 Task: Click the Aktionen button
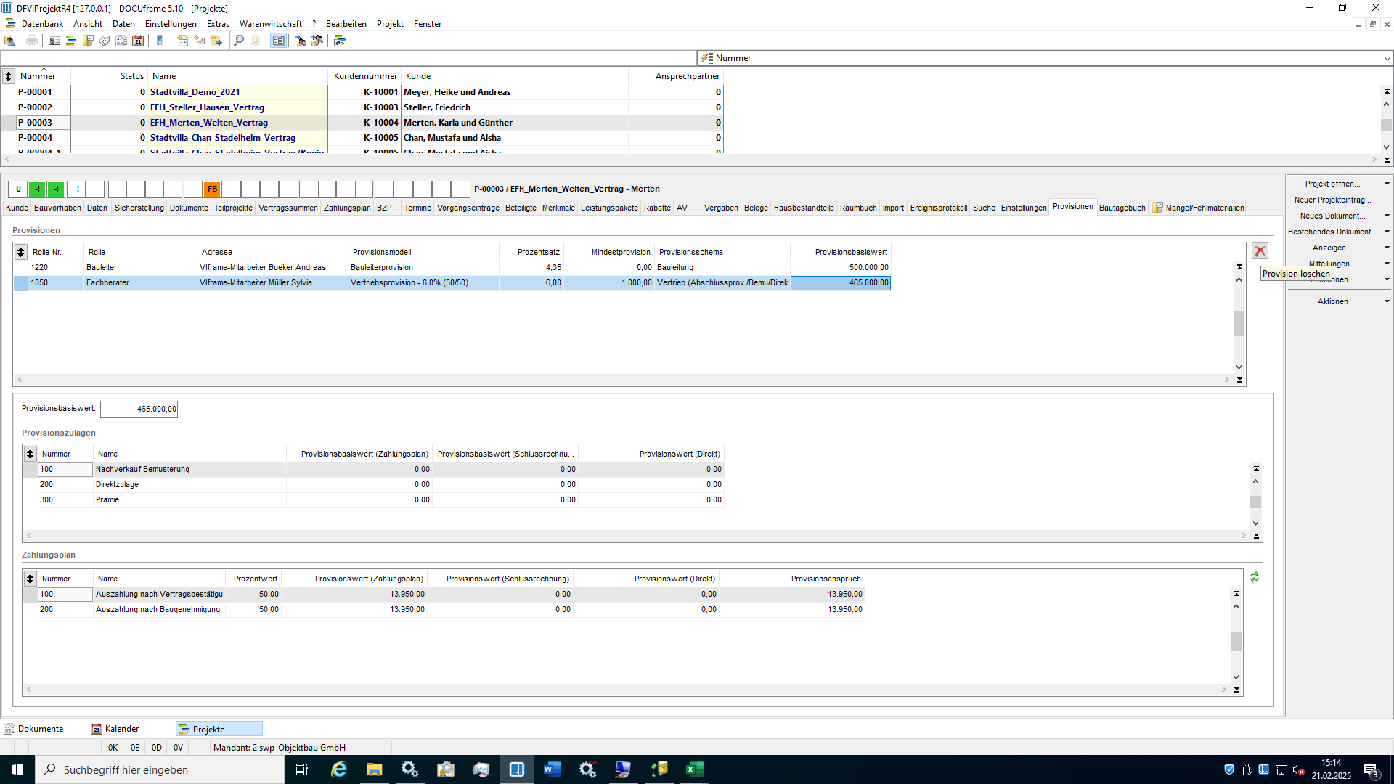tap(1333, 301)
